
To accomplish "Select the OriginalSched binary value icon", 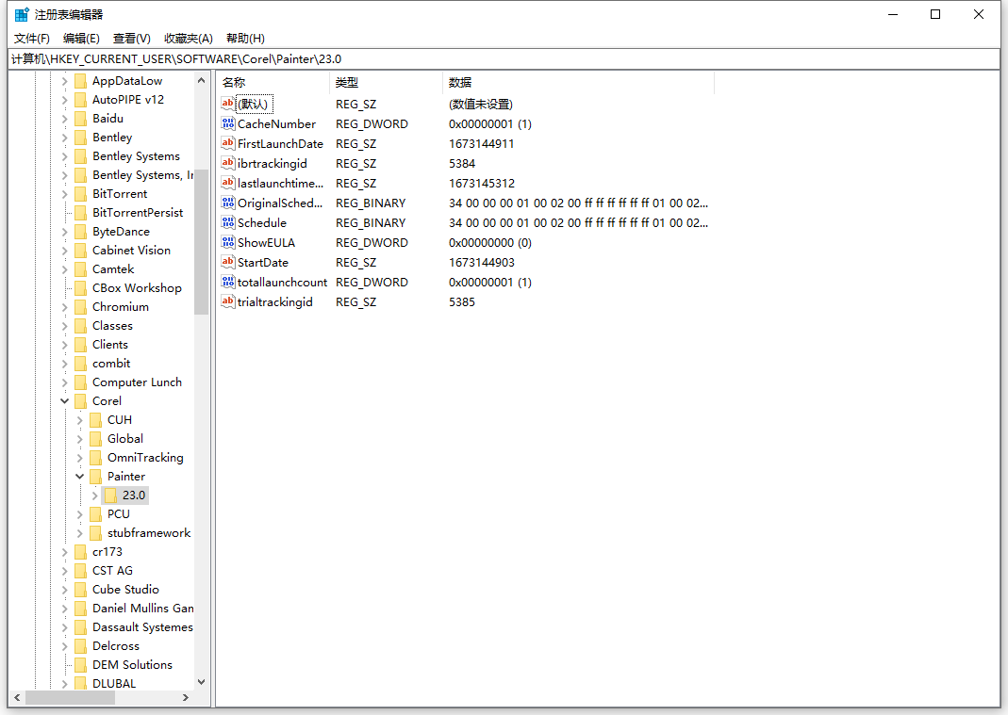I will coord(227,203).
